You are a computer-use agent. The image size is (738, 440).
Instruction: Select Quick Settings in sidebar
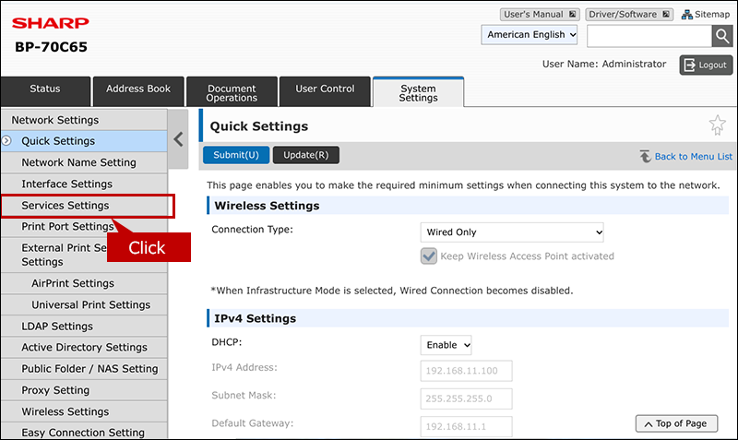pos(84,141)
